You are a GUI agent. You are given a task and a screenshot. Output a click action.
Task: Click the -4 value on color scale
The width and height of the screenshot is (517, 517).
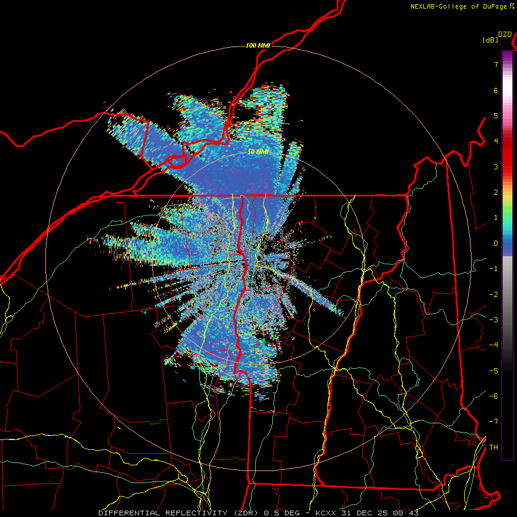click(493, 345)
